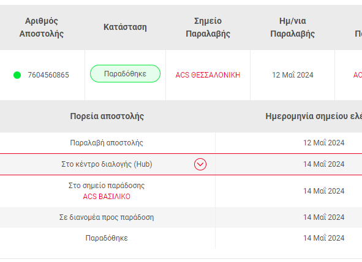
Task: Click the Ημερομηνία σημείου ελέγχου header
Action: click(x=314, y=116)
